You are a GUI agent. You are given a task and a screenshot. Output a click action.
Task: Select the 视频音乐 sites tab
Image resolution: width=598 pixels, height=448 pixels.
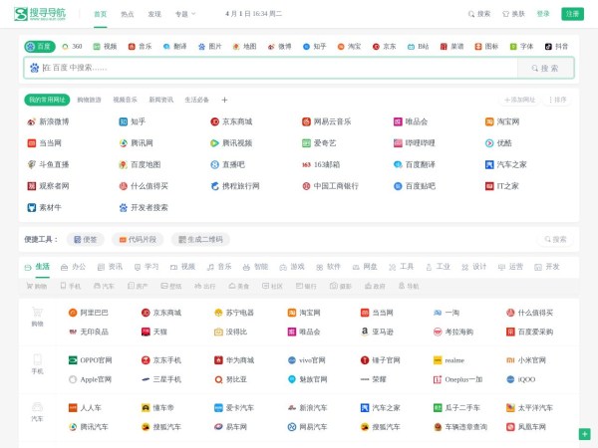point(125,100)
